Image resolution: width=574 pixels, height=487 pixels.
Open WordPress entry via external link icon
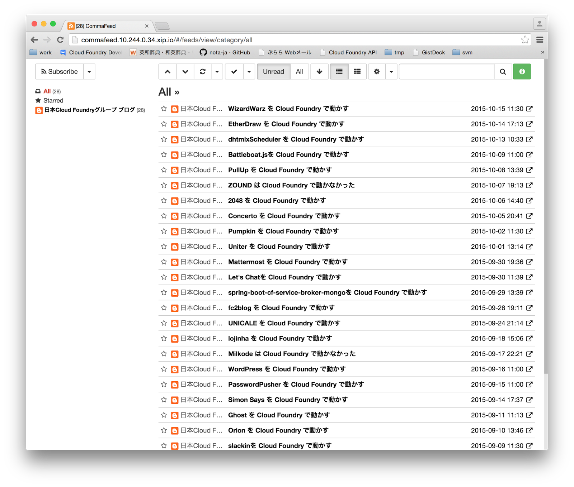click(x=529, y=369)
